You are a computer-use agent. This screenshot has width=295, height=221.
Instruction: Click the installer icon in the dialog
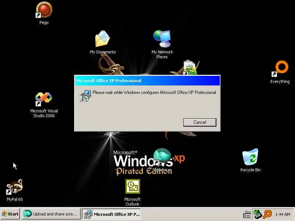tap(86, 96)
